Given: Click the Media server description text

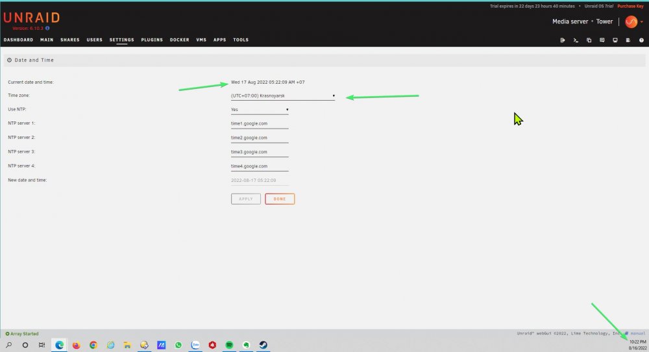Looking at the screenshot, I should click(570, 21).
